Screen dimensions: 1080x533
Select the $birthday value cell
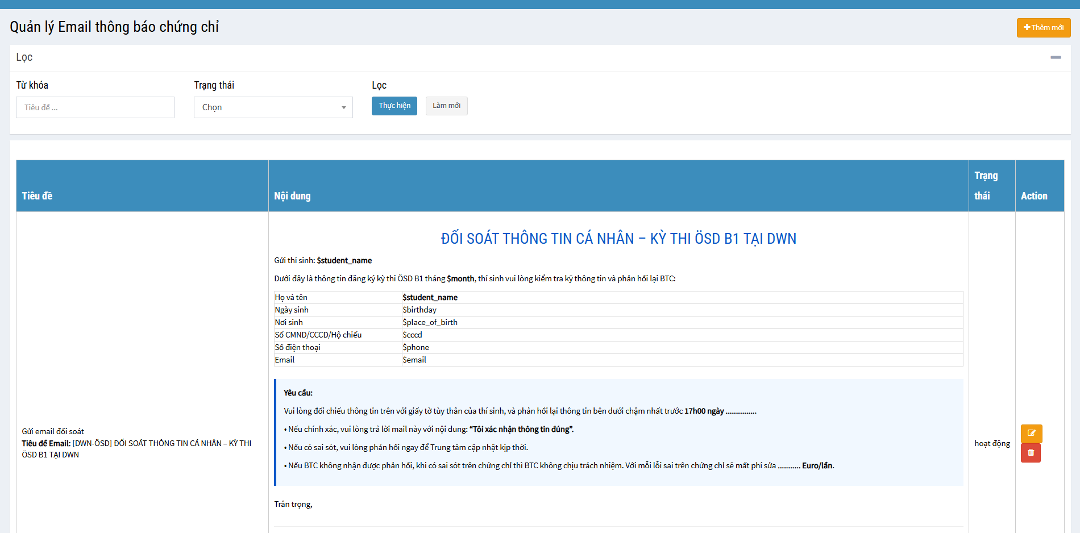[419, 310]
